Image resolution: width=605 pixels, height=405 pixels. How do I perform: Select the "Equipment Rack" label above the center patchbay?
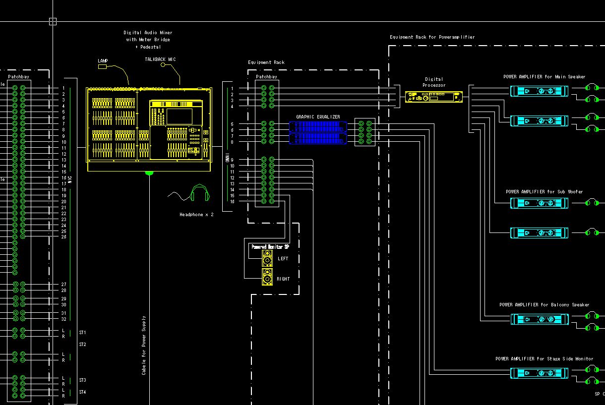pos(266,62)
